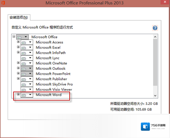Viewport: 170px width, 138px height.
Task: Open the Microsoft PowerPoint install options dropdown arrow
Action: (30, 74)
